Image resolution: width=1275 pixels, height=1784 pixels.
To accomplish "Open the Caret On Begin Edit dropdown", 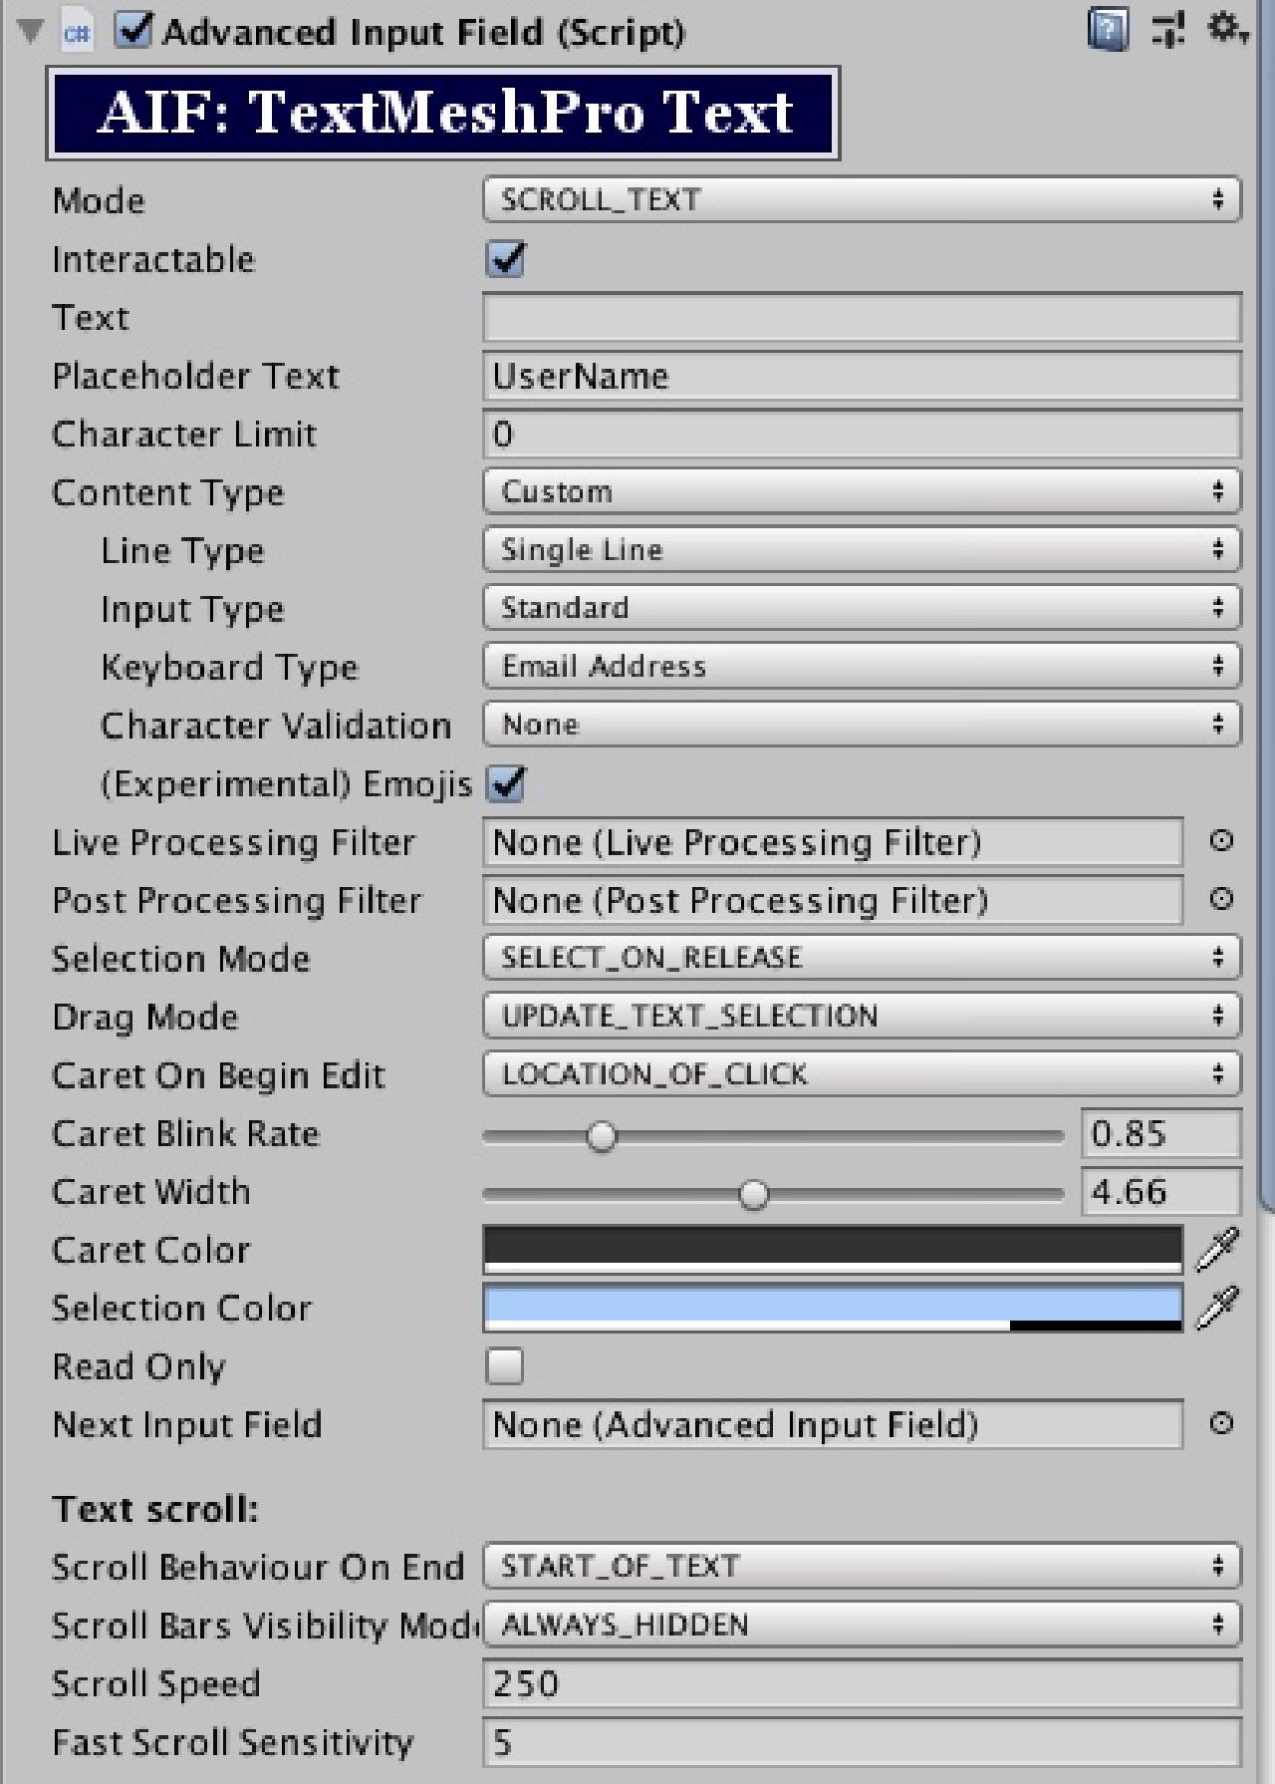I will pyautogui.click(x=862, y=1073).
